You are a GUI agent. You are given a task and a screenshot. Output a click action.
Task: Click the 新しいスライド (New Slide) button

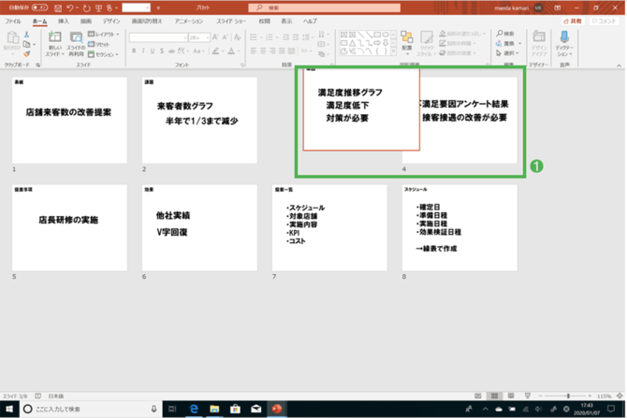[x=55, y=44]
